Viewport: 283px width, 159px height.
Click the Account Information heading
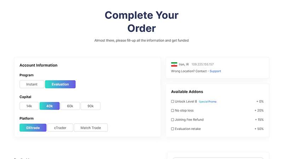click(38, 65)
